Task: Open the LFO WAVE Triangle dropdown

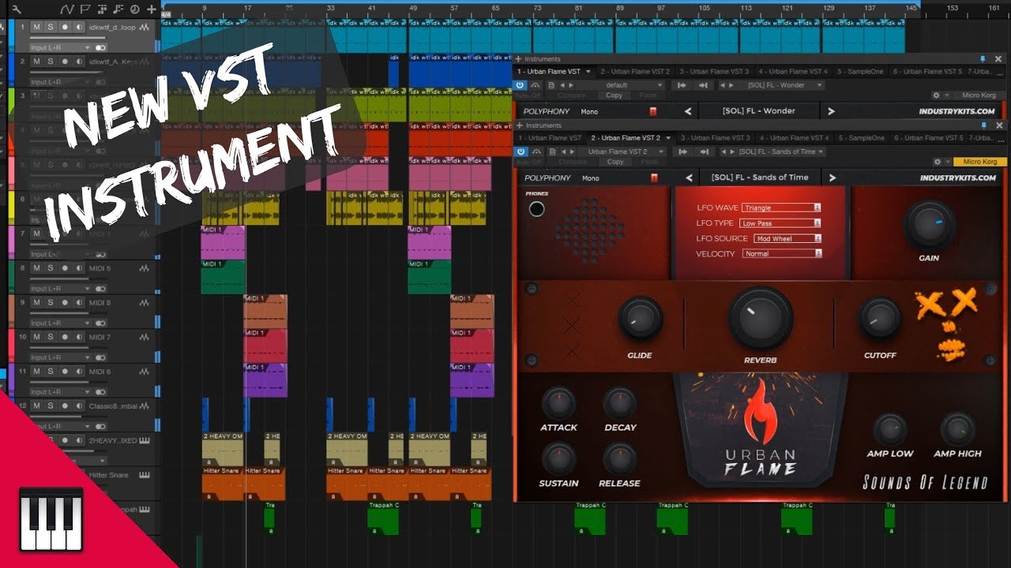Action: [780, 207]
